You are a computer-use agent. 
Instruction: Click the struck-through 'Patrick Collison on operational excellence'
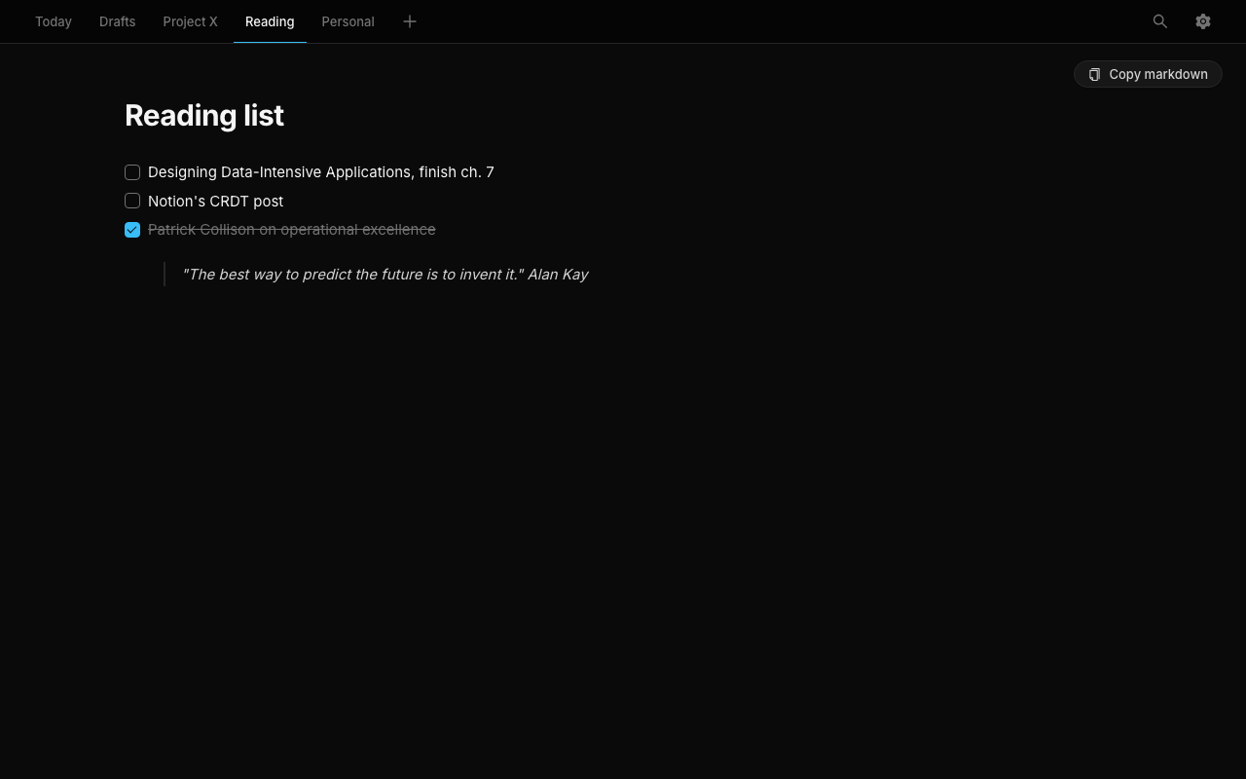[x=292, y=230]
